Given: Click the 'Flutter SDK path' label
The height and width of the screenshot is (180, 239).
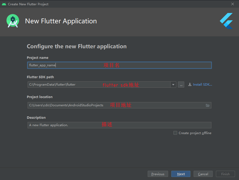Looking at the screenshot, I should [x=40, y=77].
